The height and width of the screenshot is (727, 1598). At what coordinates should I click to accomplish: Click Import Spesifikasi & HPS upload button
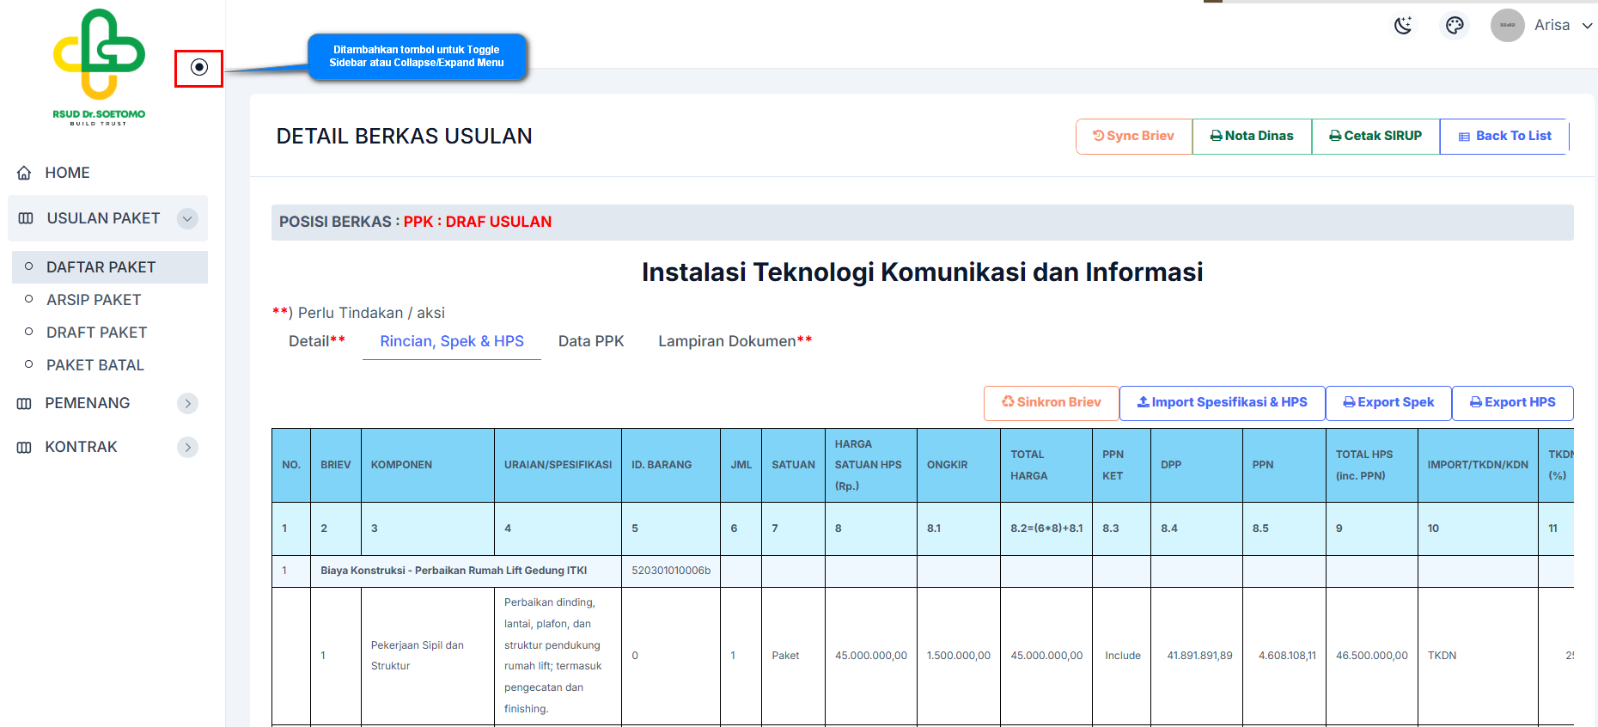[x=1222, y=402]
